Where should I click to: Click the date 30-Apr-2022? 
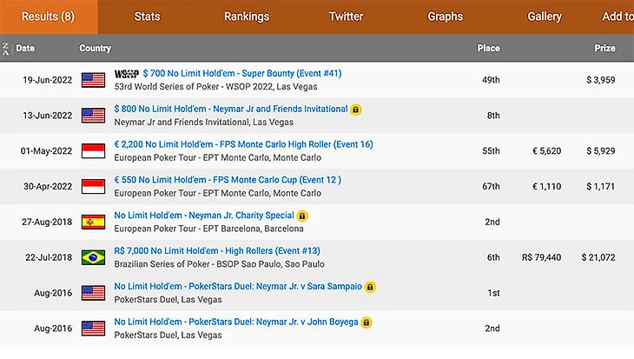pos(48,187)
